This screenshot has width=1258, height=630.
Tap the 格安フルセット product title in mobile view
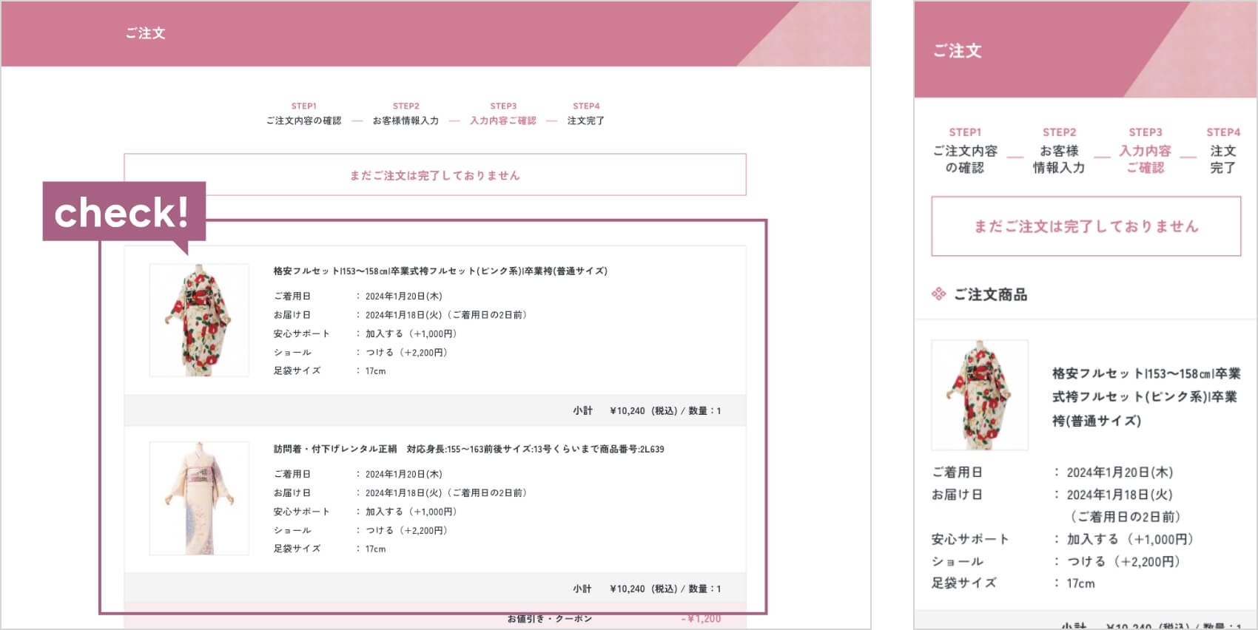[1146, 397]
